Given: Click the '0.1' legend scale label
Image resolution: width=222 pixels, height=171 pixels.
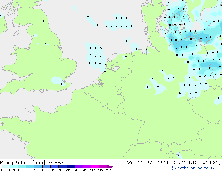Looking at the screenshot, I should click(x=4, y=170).
